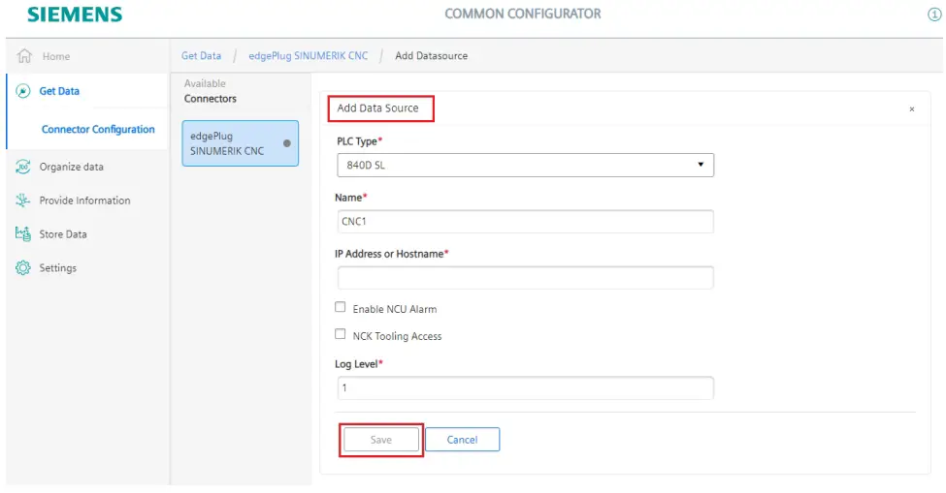Click the Siemens logo
946x493 pixels.
[75, 15]
